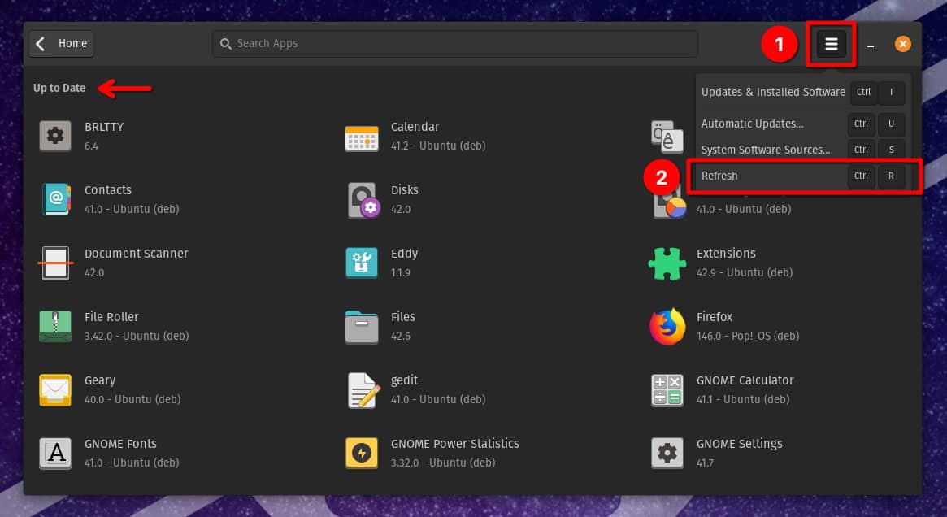Open the hamburger menu button
The image size is (947, 517).
[x=831, y=45]
